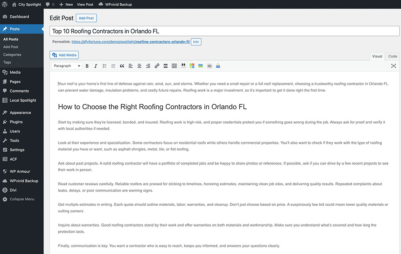This screenshot has width=401, height=254.
Task: Insert a numbered list
Action: (x=113, y=66)
